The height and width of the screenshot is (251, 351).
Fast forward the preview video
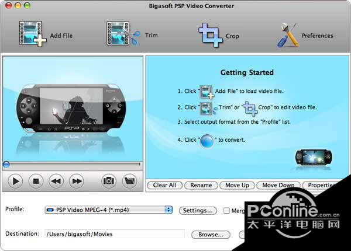(77, 181)
